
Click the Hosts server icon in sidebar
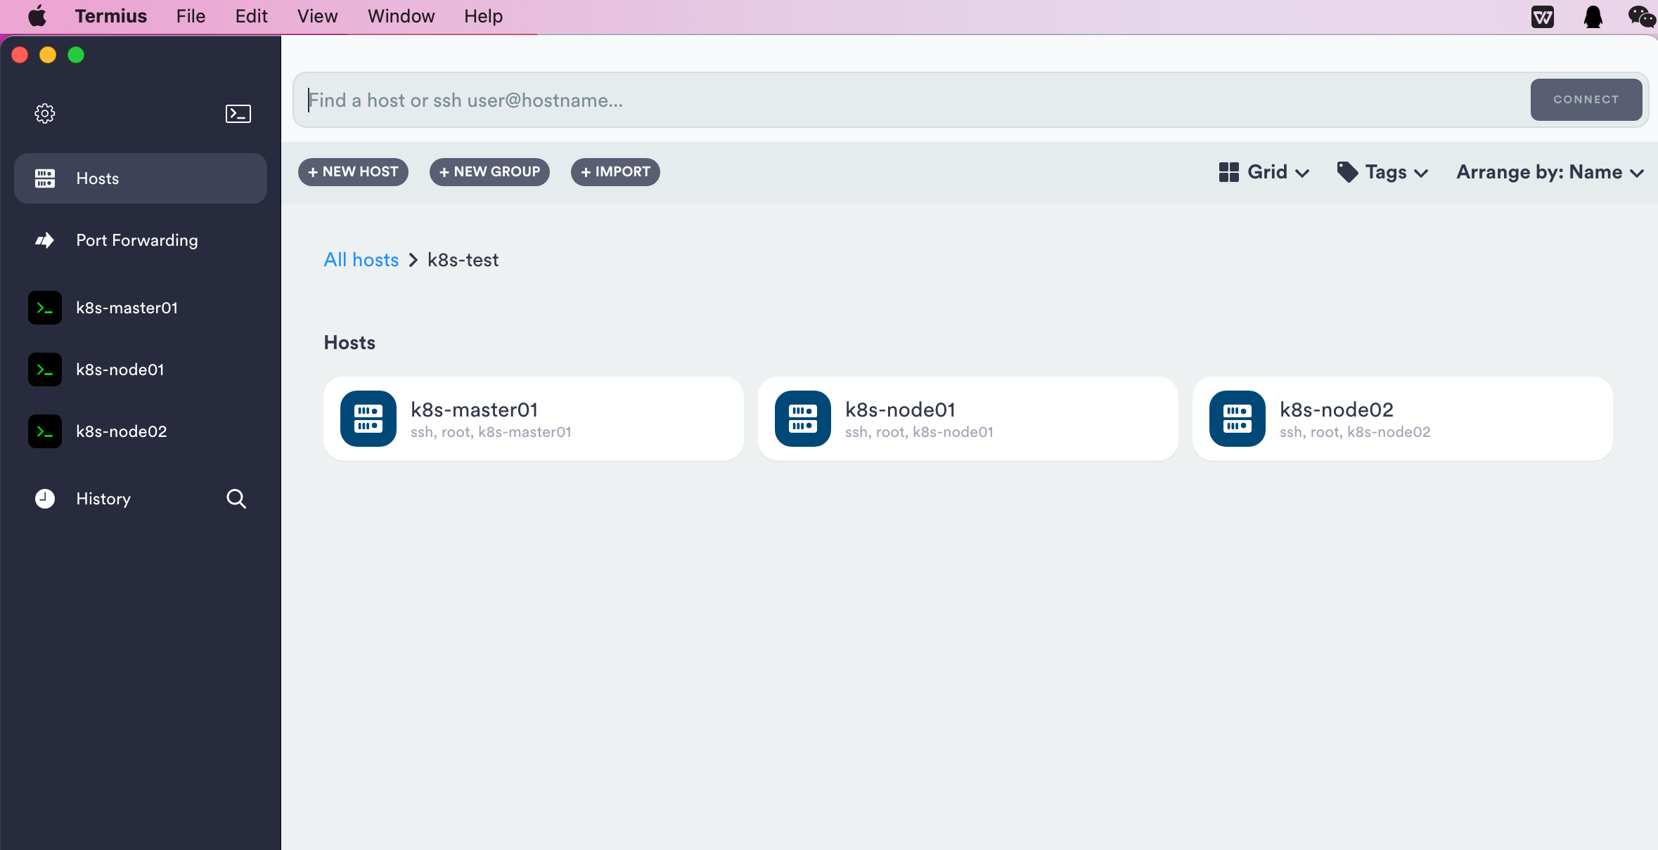pyautogui.click(x=45, y=178)
